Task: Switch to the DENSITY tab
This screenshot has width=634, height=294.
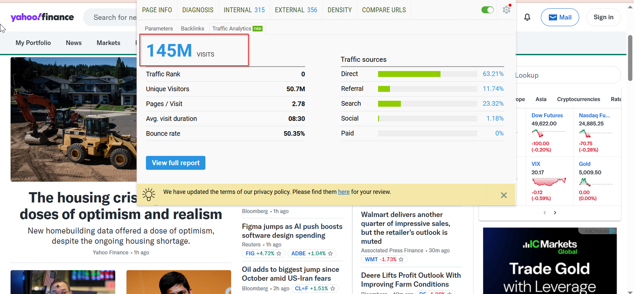Action: 340,10
